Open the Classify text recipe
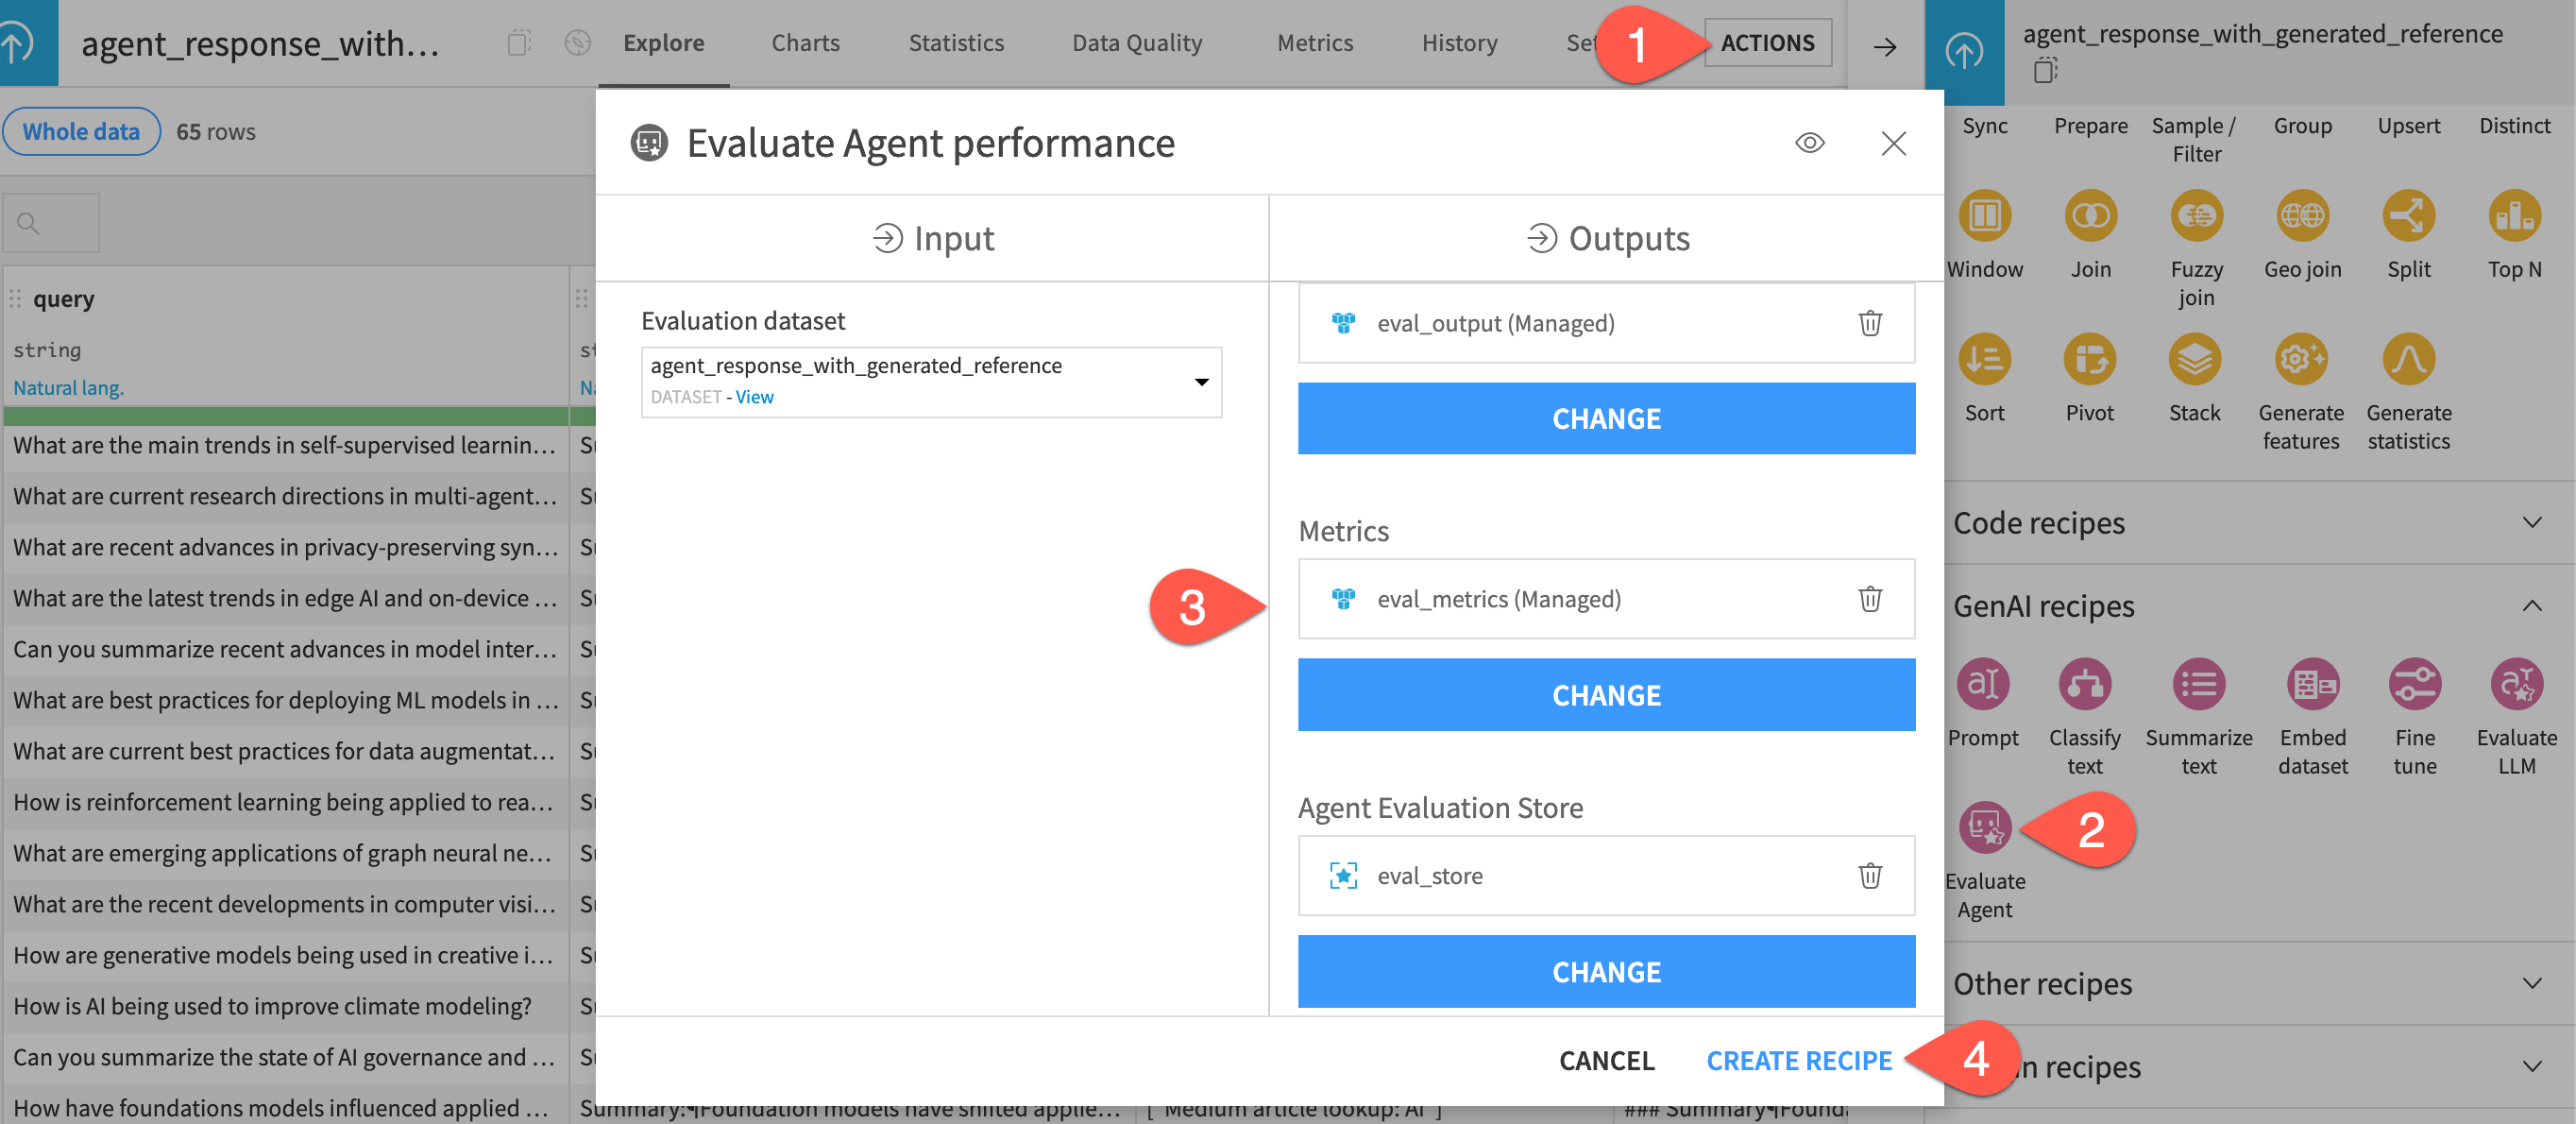Screen dimensions: 2576x1124 [x=2086, y=686]
